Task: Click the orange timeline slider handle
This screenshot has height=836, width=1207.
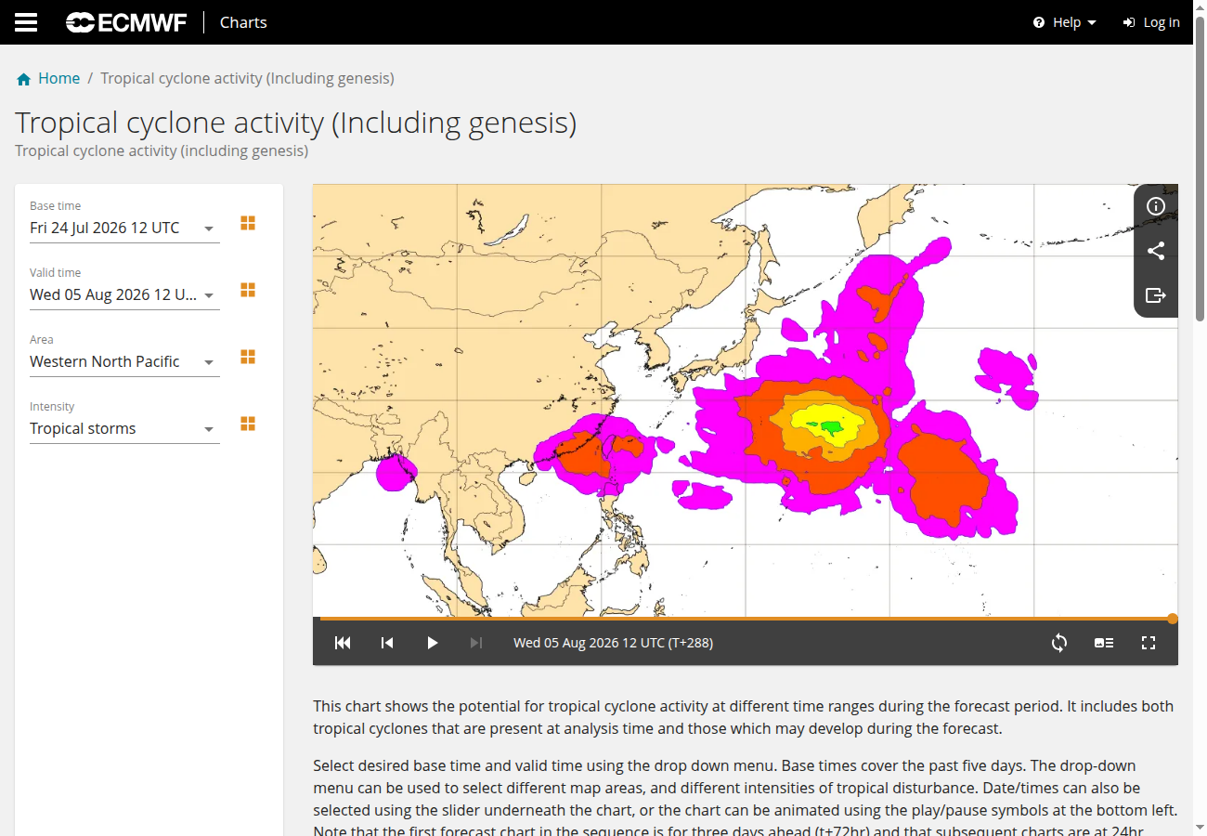Action: point(1173,619)
